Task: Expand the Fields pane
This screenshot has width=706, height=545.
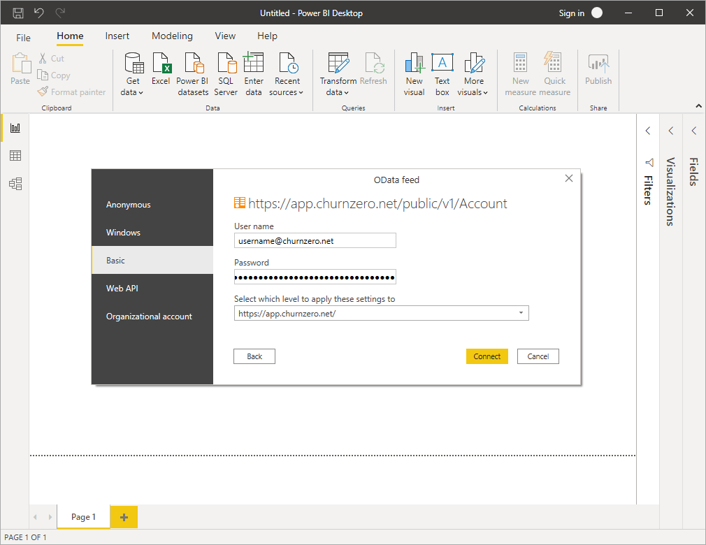Action: coord(694,131)
